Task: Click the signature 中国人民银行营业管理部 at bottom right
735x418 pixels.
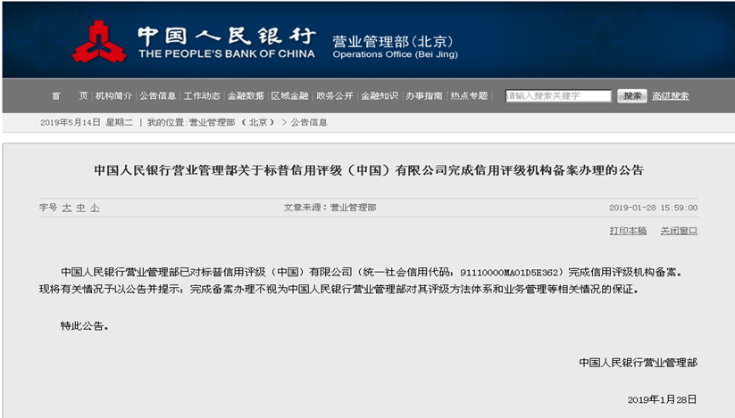Action: point(639,363)
